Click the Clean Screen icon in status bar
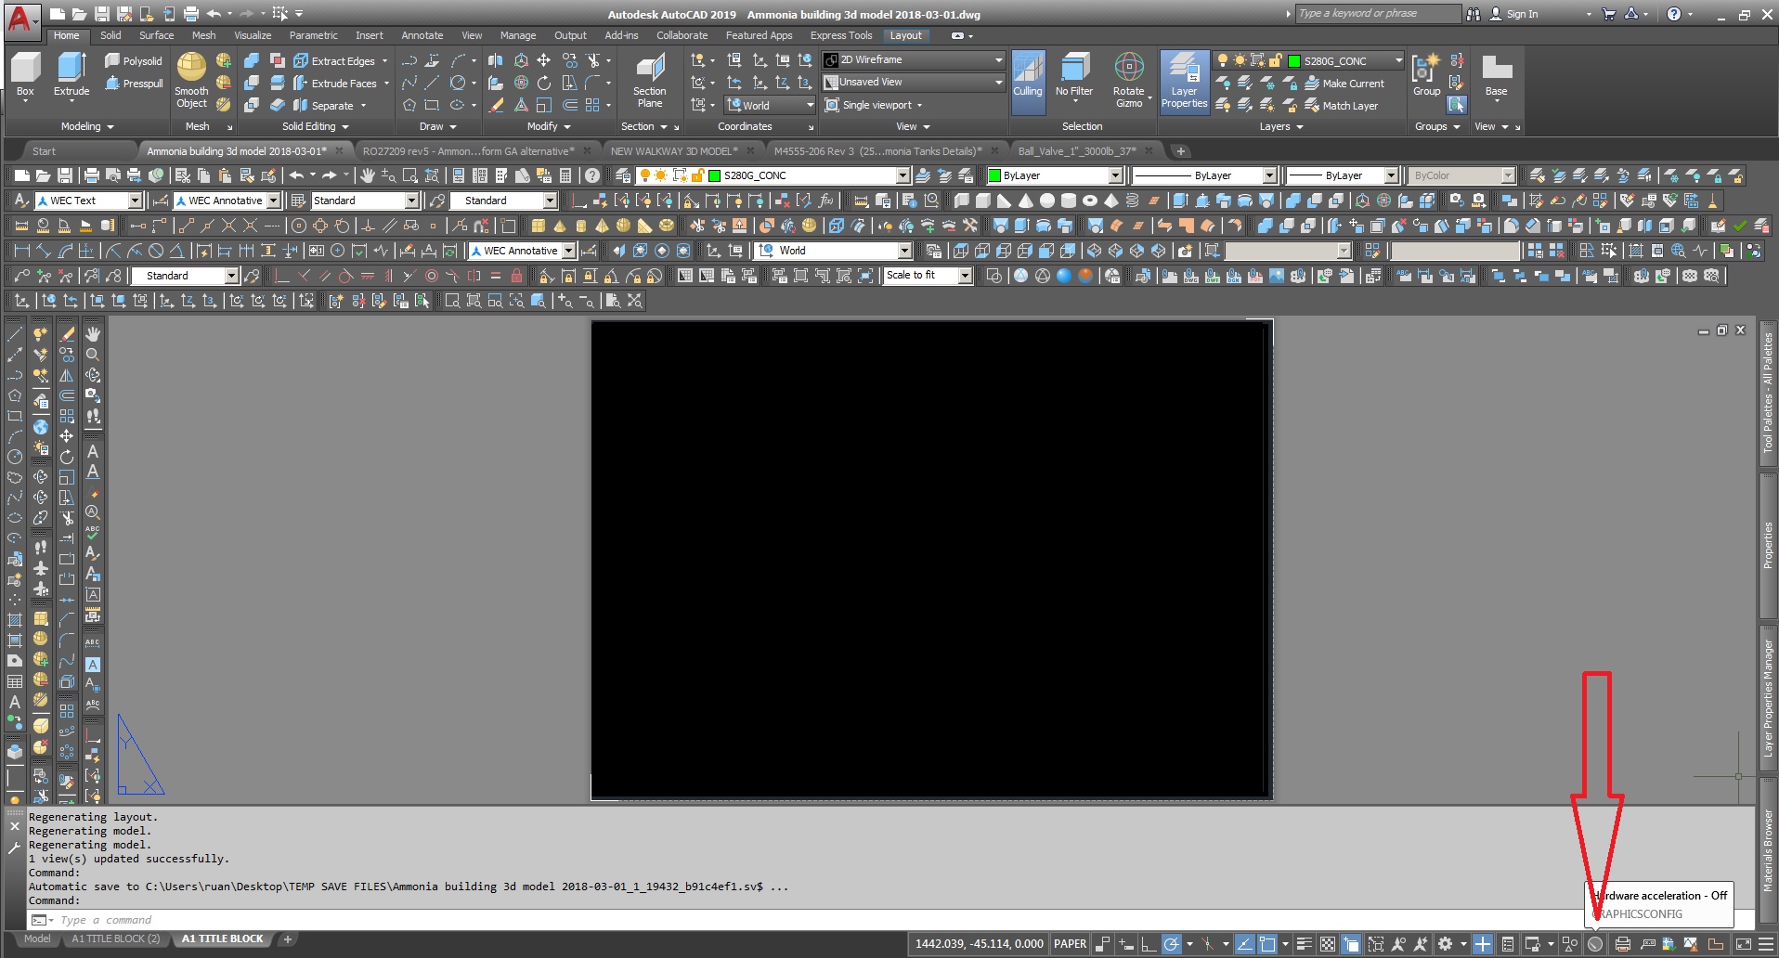The image size is (1779, 958). tap(1744, 944)
